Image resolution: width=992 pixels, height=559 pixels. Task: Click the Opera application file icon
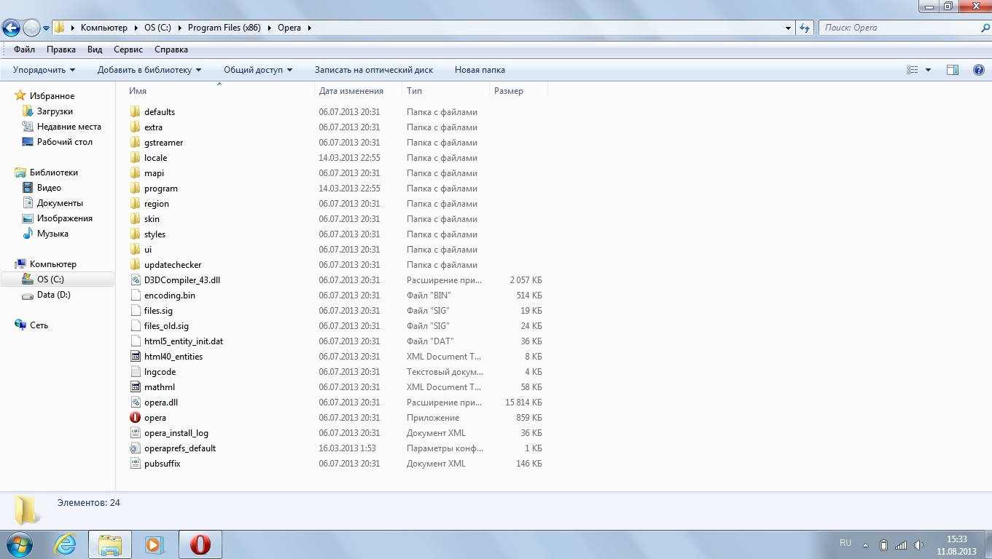[135, 418]
